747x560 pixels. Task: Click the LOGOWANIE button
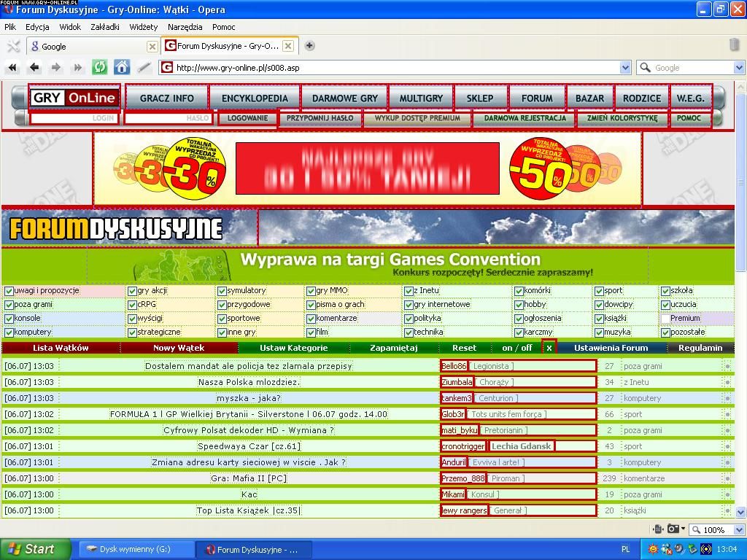pos(247,118)
